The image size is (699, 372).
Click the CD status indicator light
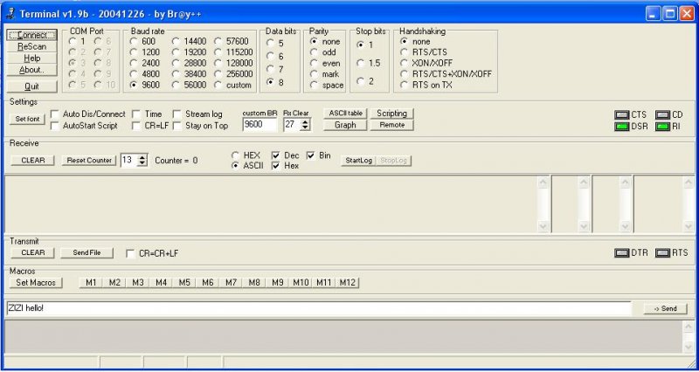tap(662, 115)
